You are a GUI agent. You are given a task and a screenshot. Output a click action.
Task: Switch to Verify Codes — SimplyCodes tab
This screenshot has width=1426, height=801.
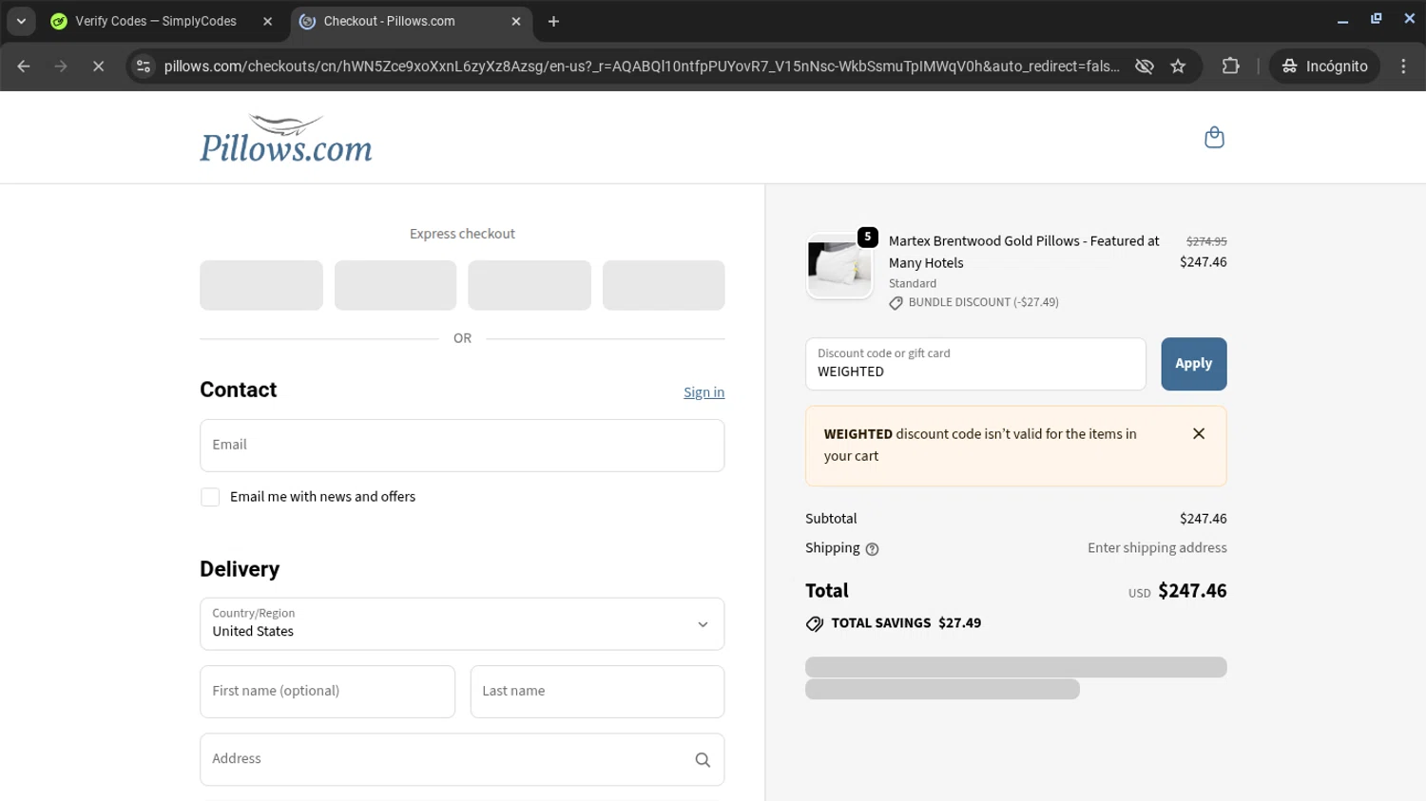(x=157, y=21)
